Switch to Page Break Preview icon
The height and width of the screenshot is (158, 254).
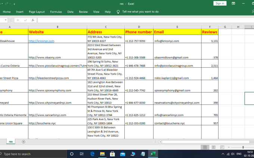[222, 147]
